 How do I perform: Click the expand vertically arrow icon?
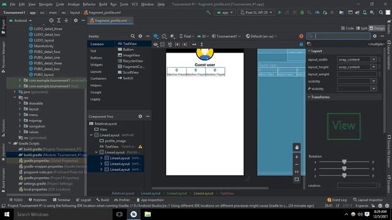pos(202,45)
